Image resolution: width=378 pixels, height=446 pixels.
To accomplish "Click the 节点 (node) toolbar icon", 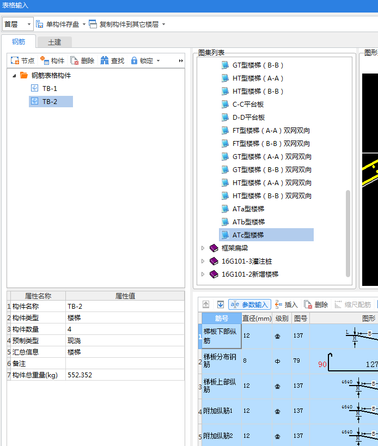I will click(x=15, y=60).
